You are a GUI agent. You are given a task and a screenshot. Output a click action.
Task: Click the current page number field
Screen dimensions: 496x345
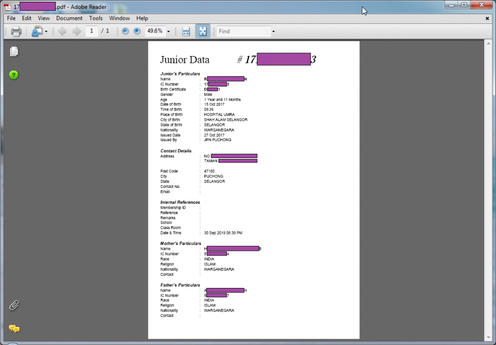coord(92,31)
